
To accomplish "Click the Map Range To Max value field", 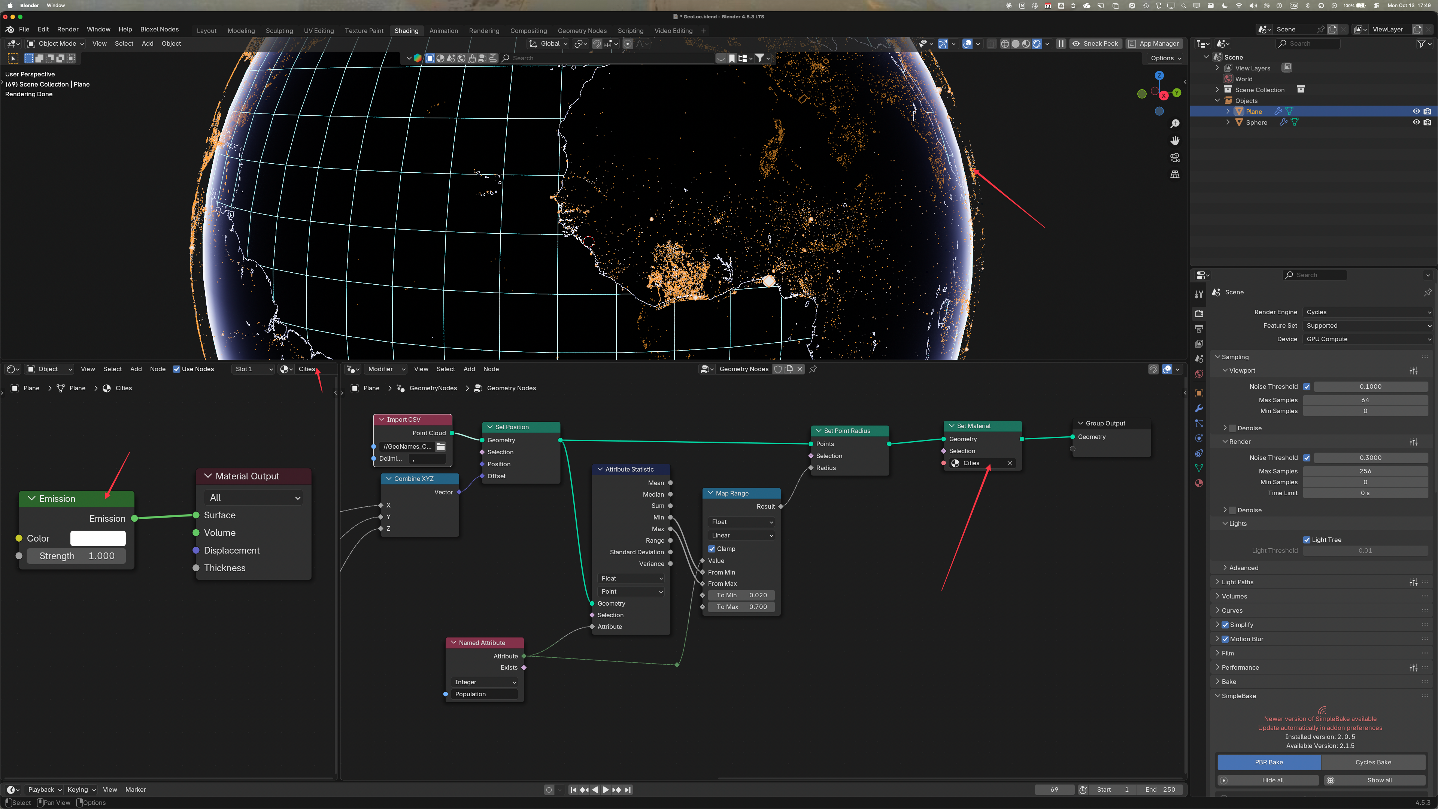I will [x=741, y=607].
